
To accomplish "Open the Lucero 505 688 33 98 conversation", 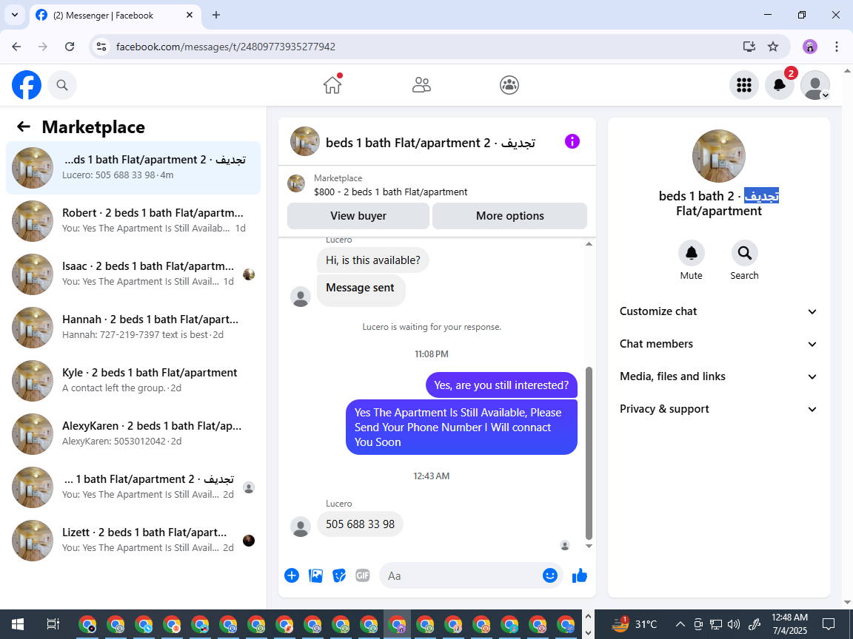I will pos(133,168).
